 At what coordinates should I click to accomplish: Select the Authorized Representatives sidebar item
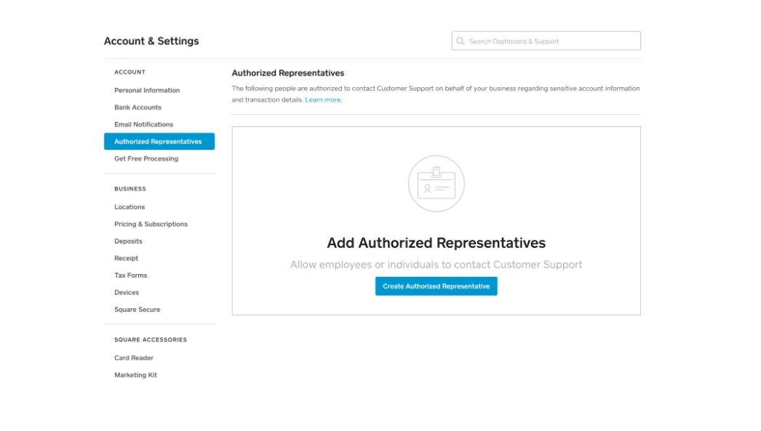[x=160, y=141]
